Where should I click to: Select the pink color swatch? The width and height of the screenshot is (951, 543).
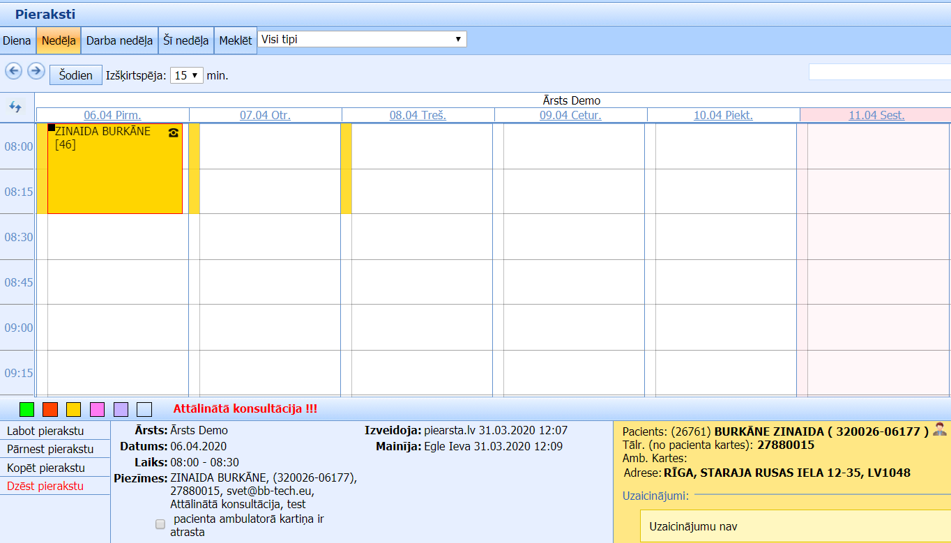(x=98, y=409)
